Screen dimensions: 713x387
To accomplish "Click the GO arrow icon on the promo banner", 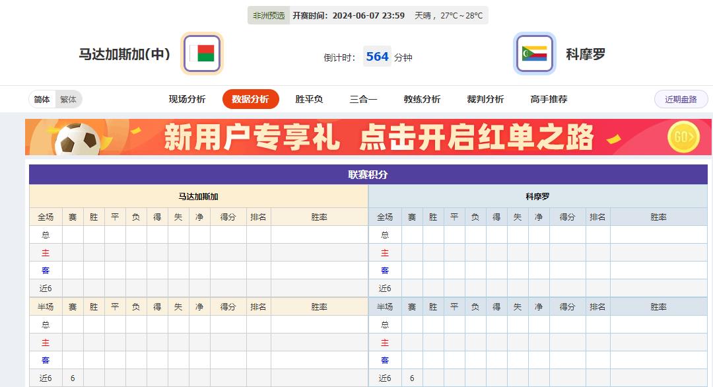I will 685,137.
